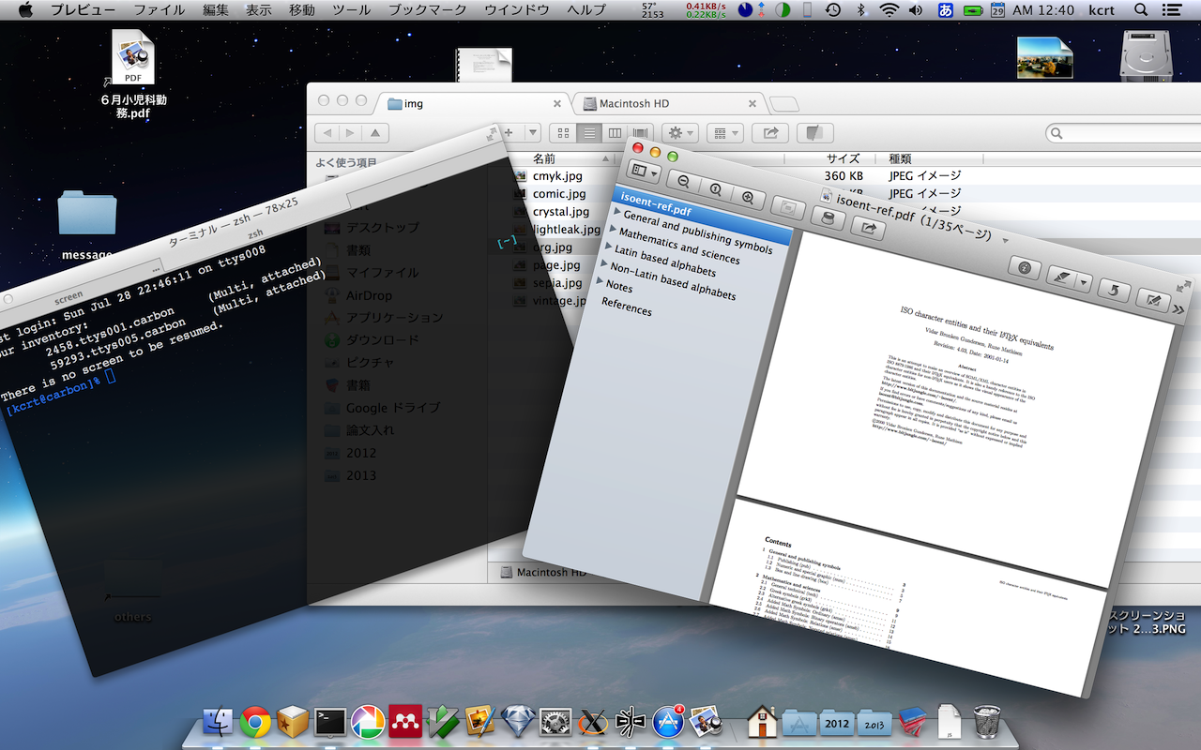Open Preview toolbar overflow chevrons

point(1178,308)
